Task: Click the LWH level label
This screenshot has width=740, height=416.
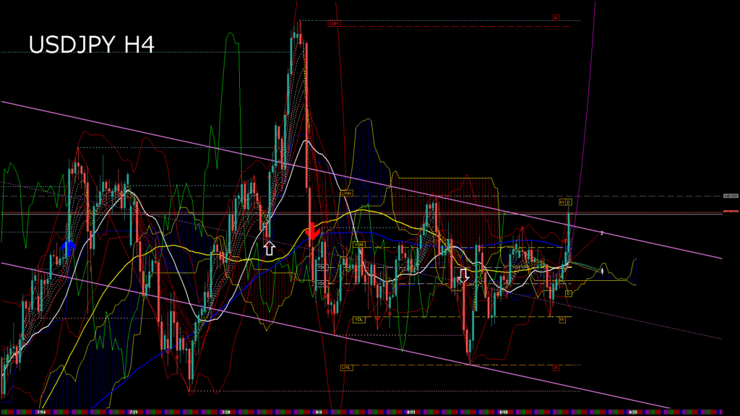Action: [x=347, y=194]
